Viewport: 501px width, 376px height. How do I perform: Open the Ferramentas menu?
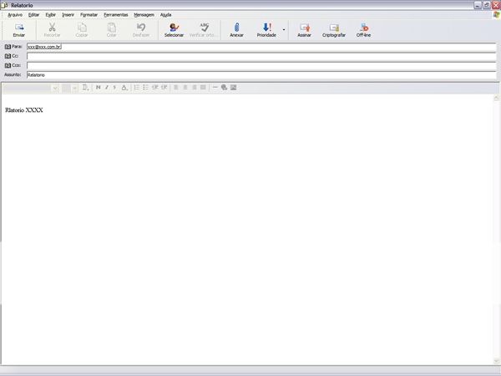pyautogui.click(x=115, y=14)
